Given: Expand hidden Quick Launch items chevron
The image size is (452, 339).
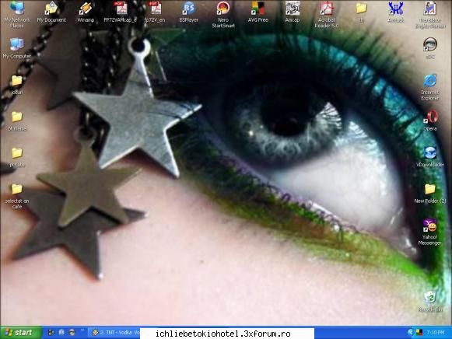Looking at the screenshot, I should [x=82, y=330].
